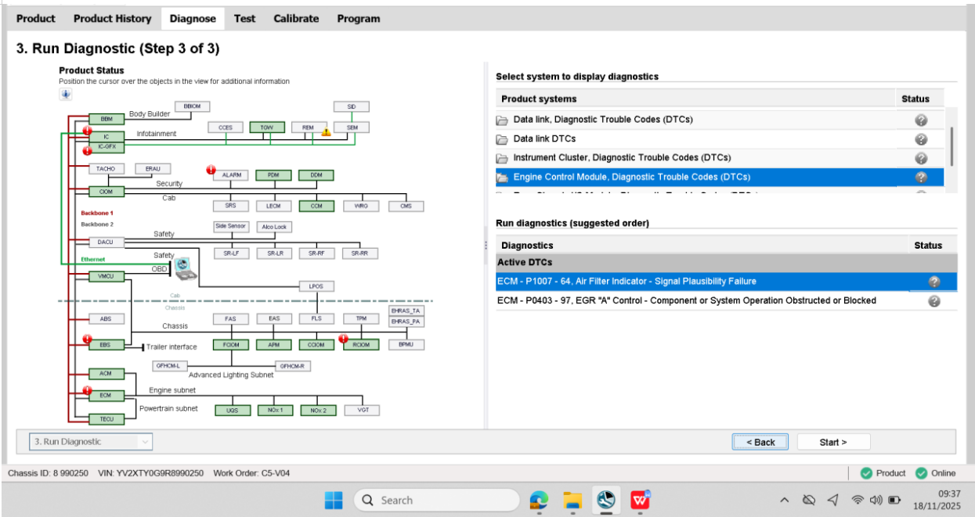Viewport: 975px width, 517px height.
Task: Click the < Back button
Action: point(760,442)
